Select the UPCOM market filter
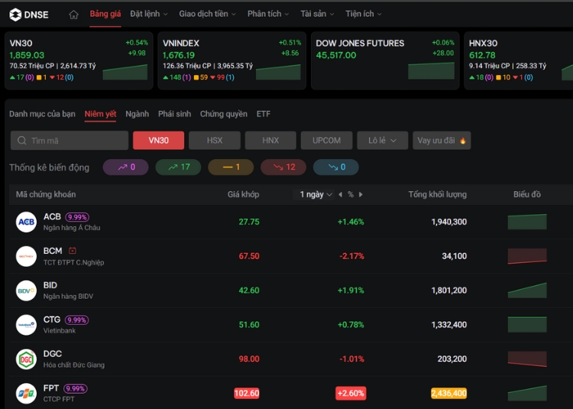Image resolution: width=573 pixels, height=409 pixels. [x=326, y=141]
